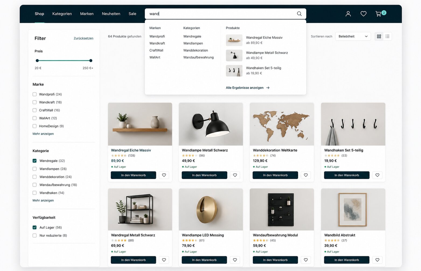Open the Kategorien navigation menu
The height and width of the screenshot is (271, 421).
(x=62, y=14)
